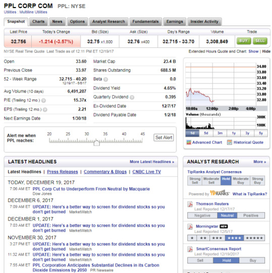The height and width of the screenshot is (273, 272).
Task: Open Thomson Reuters report link
Action: click(212, 204)
